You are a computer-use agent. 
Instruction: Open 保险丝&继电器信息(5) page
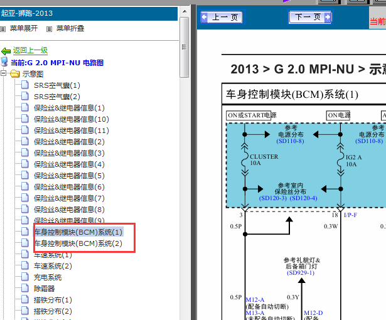[69, 176]
